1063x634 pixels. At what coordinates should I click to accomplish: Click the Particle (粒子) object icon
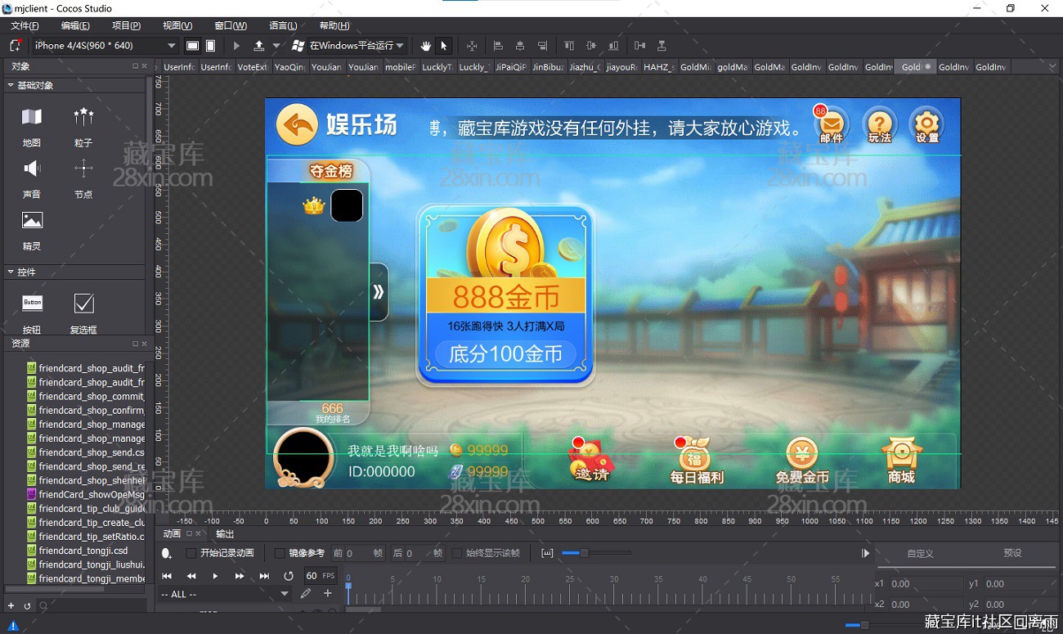pyautogui.click(x=83, y=118)
